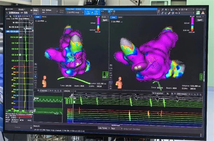The height and width of the screenshot is (141, 214).
Task: Click the magnifier icon in trace toolbar
Action: (x=39, y=91)
